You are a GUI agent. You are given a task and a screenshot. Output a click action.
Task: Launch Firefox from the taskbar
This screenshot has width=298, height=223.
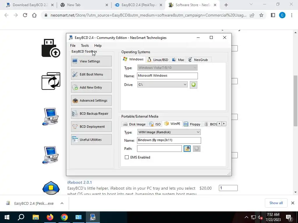[x=50, y=217]
